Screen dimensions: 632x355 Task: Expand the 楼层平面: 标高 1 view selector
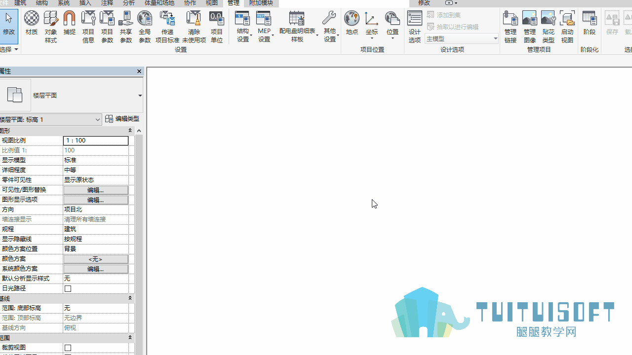coord(50,119)
